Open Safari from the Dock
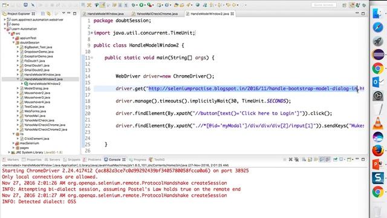This screenshot has height=218, width=387. [x=377, y=27]
